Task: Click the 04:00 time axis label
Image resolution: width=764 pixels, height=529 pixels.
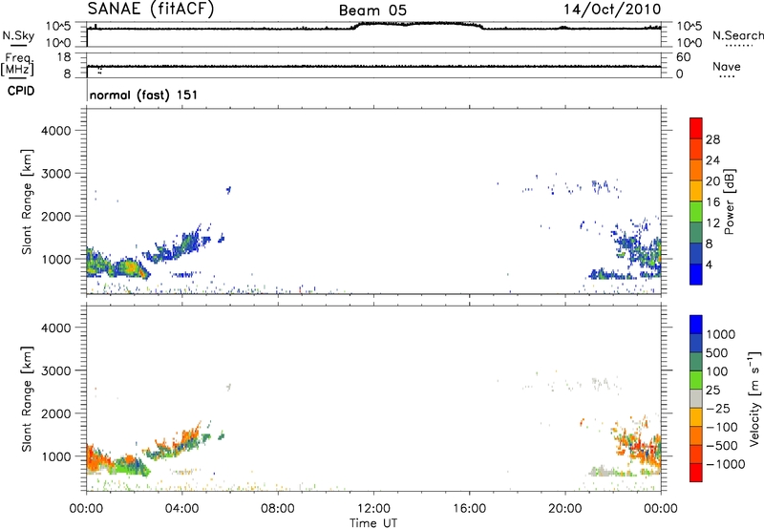Action: coord(181,509)
